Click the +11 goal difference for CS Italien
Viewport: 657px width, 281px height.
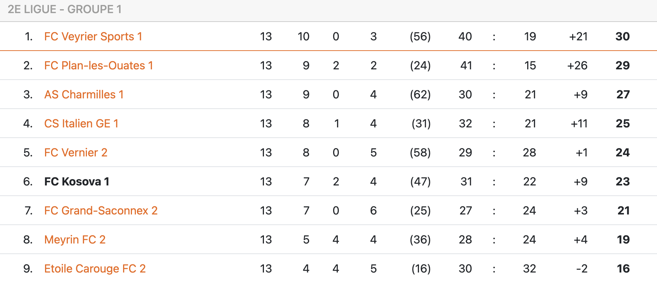pyautogui.click(x=579, y=124)
